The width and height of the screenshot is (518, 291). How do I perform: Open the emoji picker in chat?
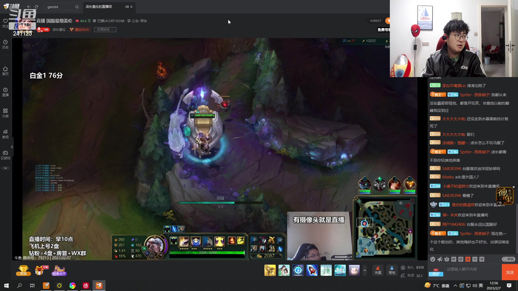point(433,259)
